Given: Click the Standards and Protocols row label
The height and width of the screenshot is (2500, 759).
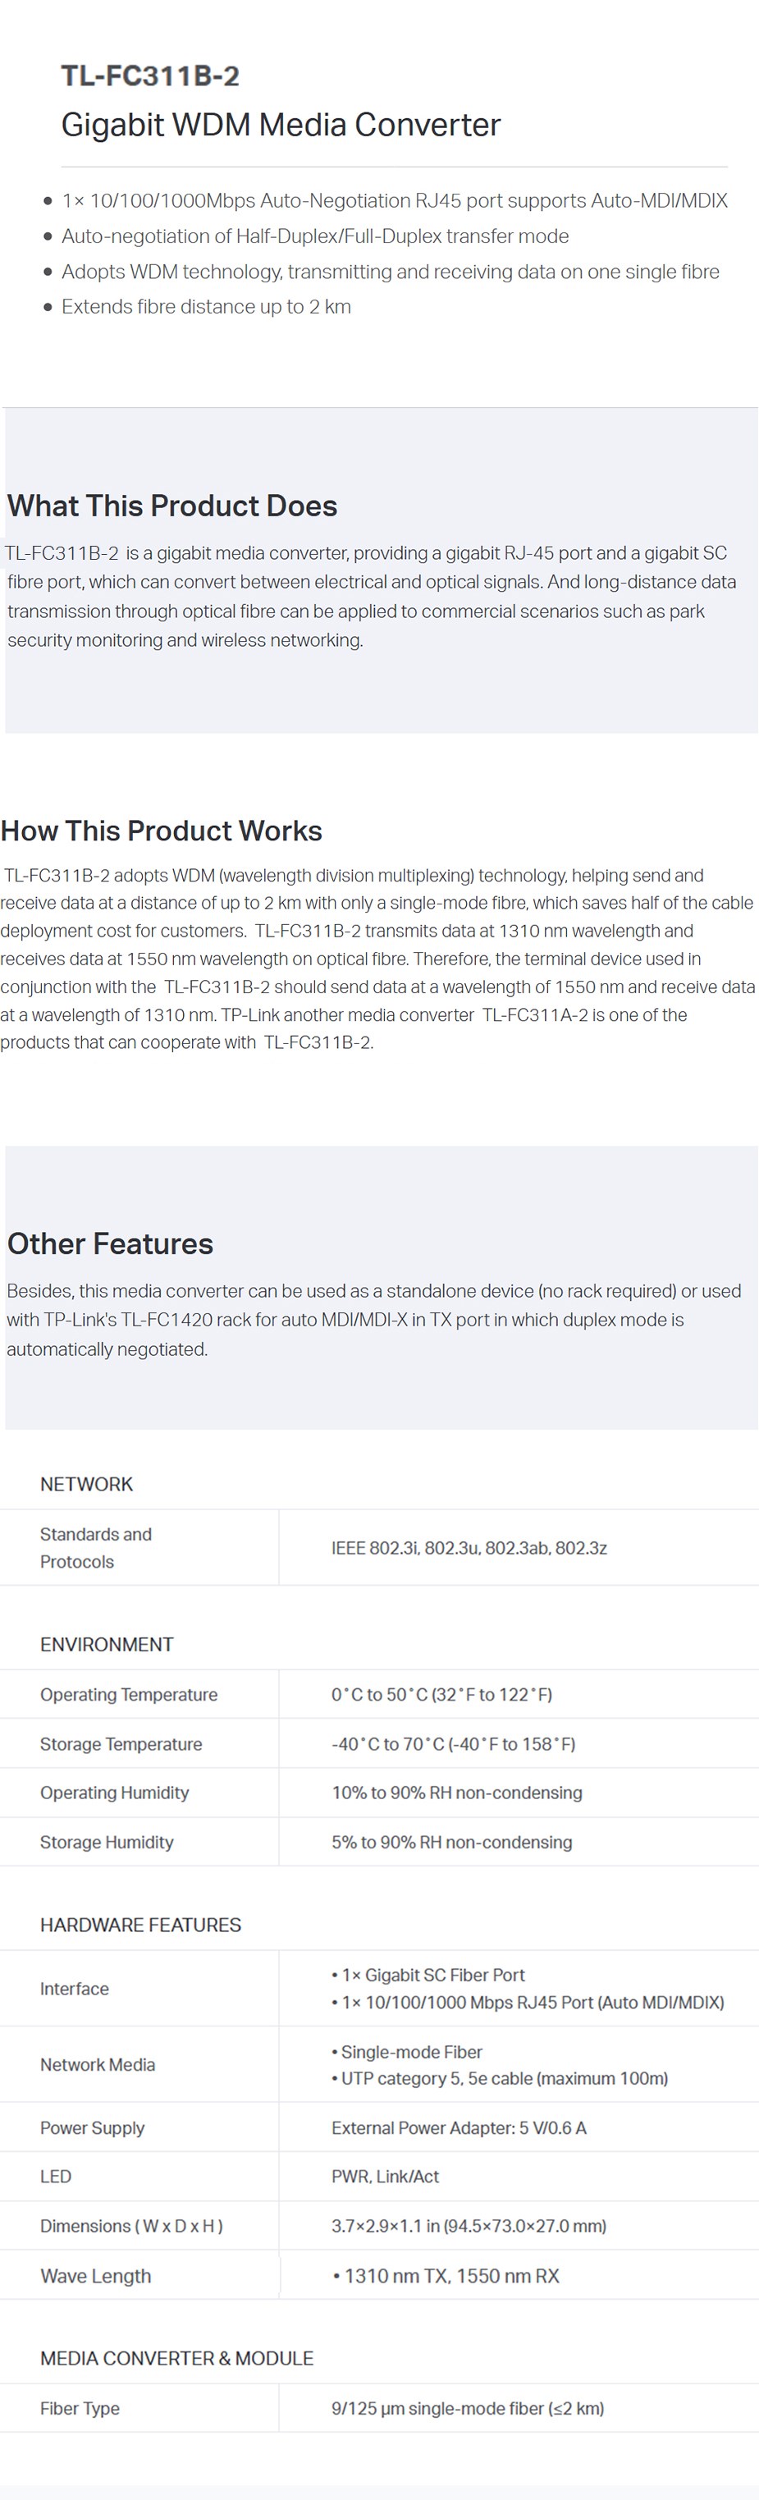Looking at the screenshot, I should coord(96,1548).
